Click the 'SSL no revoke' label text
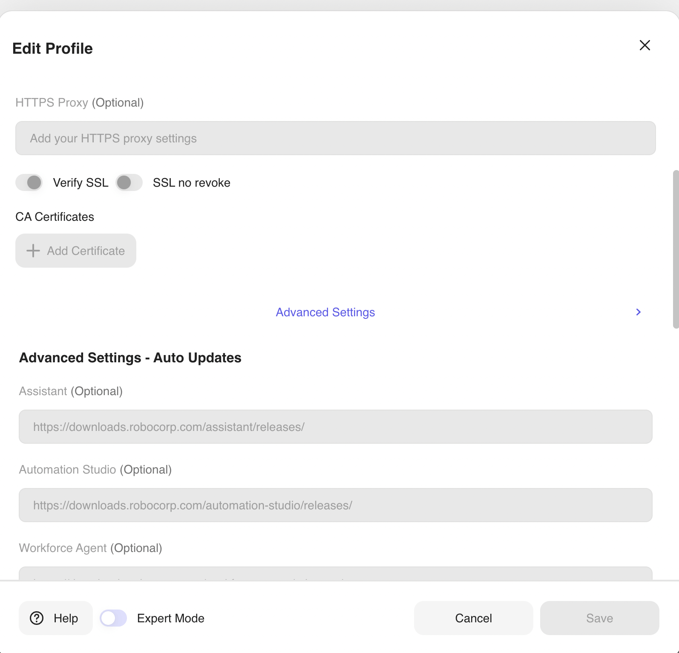The width and height of the screenshot is (679, 653). [x=192, y=182]
